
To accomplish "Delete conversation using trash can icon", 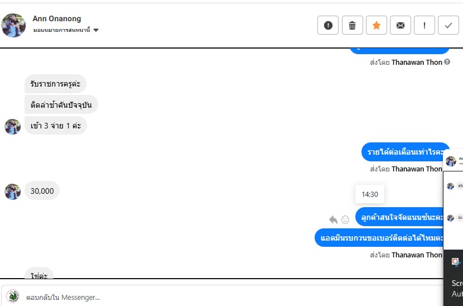I will tap(352, 26).
